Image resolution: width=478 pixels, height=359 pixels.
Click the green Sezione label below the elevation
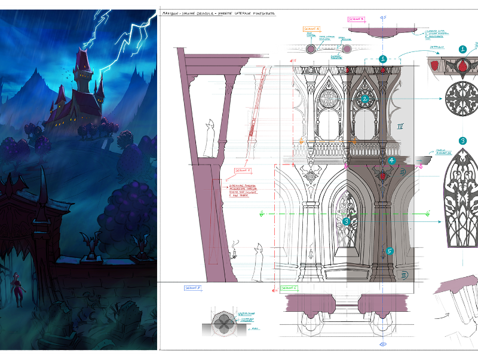(x=289, y=288)
